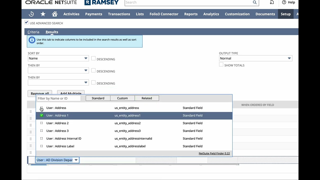
Task: Click the create new page icon
Action: tap(272, 2)
